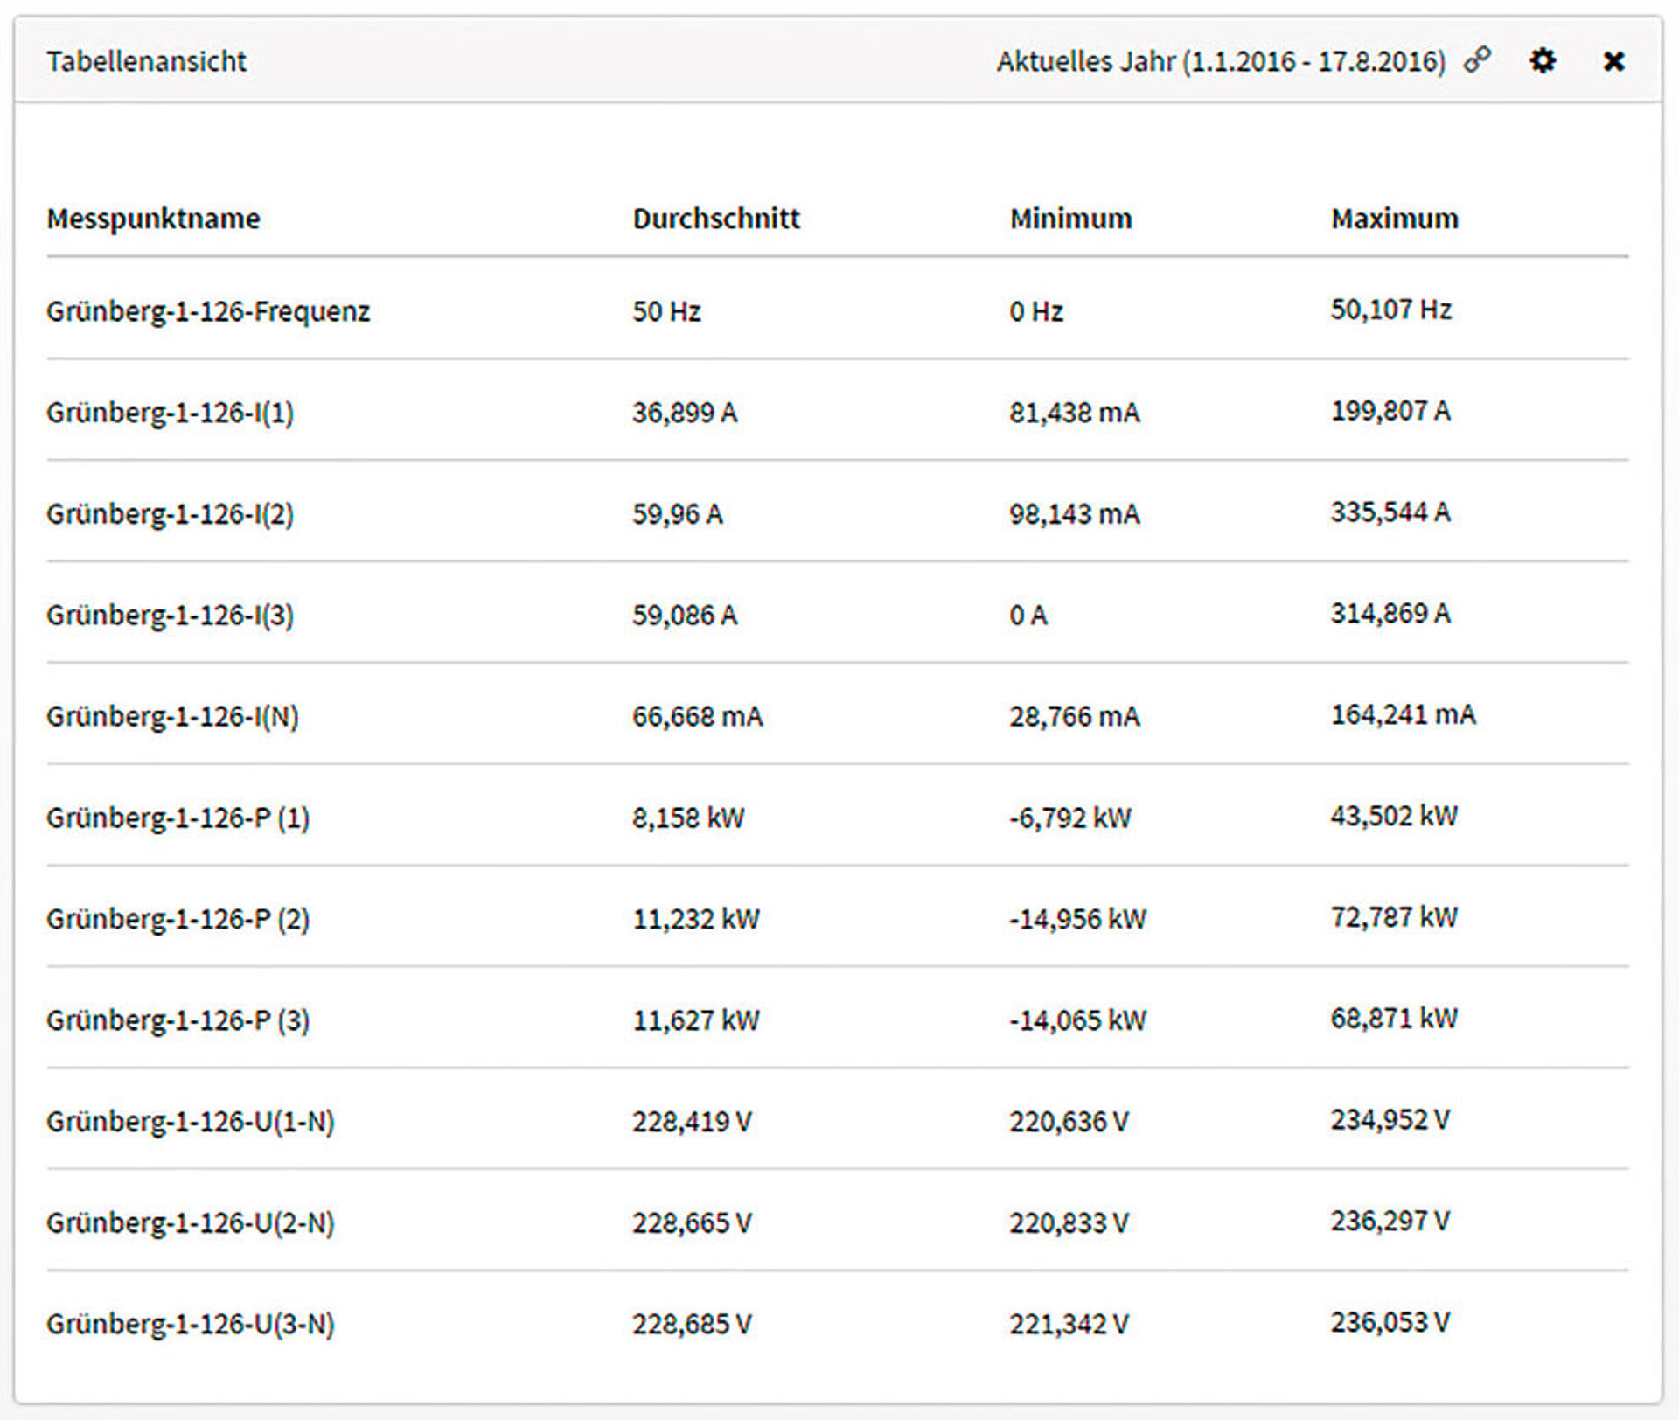Screen dimensions: 1679x1420
Task: Select the Grünberg-1-126-P (1) row
Action: point(178,818)
